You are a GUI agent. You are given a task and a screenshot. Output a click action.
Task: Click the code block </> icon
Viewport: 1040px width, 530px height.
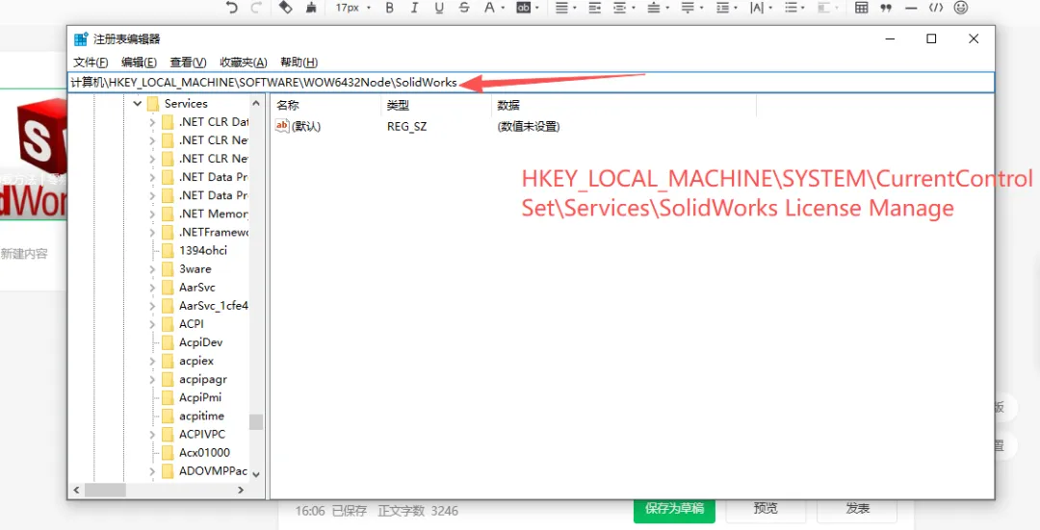(935, 8)
